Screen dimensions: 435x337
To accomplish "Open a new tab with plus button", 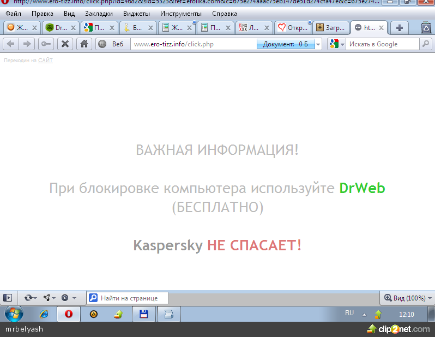I will point(399,28).
